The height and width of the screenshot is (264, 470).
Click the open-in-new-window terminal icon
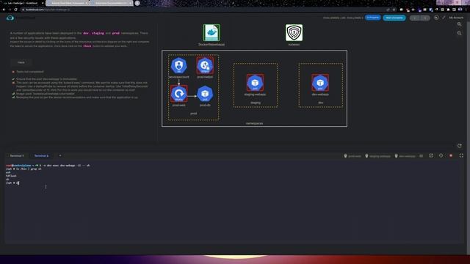(431, 155)
